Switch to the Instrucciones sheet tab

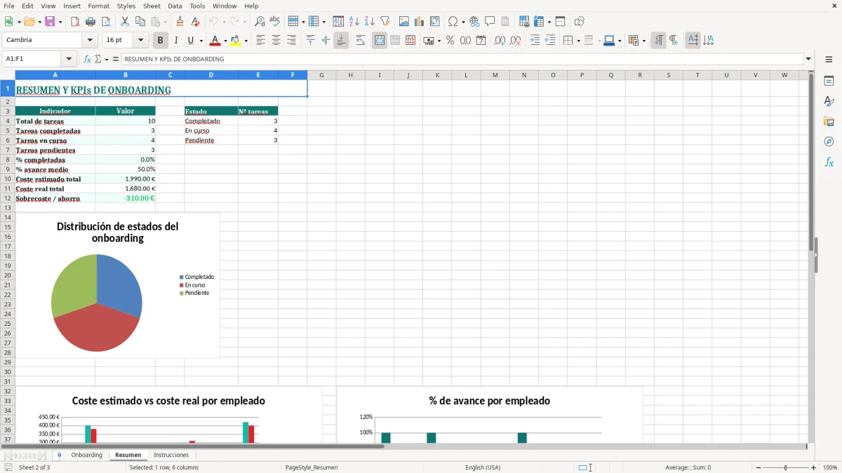click(171, 455)
